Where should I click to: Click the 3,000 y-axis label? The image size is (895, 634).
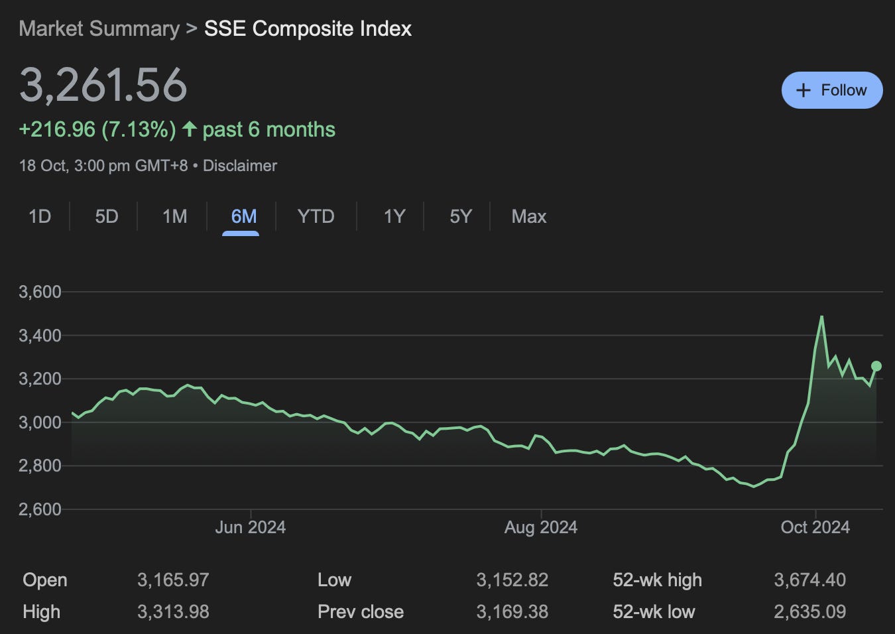click(x=40, y=422)
